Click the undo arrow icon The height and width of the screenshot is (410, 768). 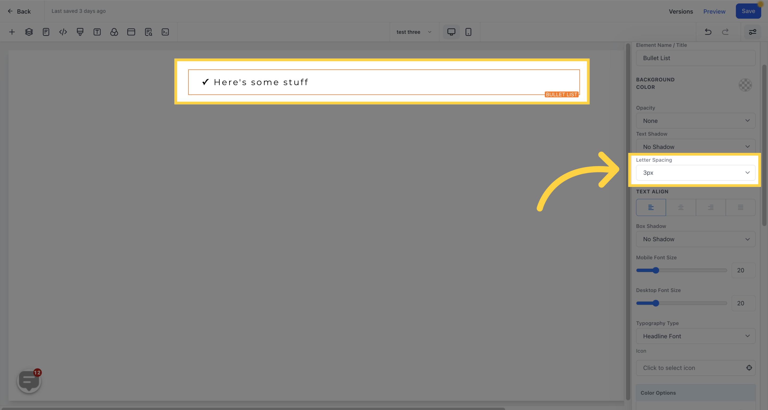(708, 32)
